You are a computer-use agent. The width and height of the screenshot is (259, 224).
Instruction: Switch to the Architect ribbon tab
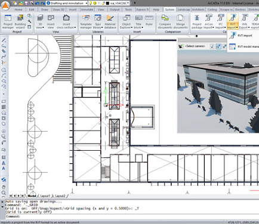pyautogui.click(x=198, y=10)
